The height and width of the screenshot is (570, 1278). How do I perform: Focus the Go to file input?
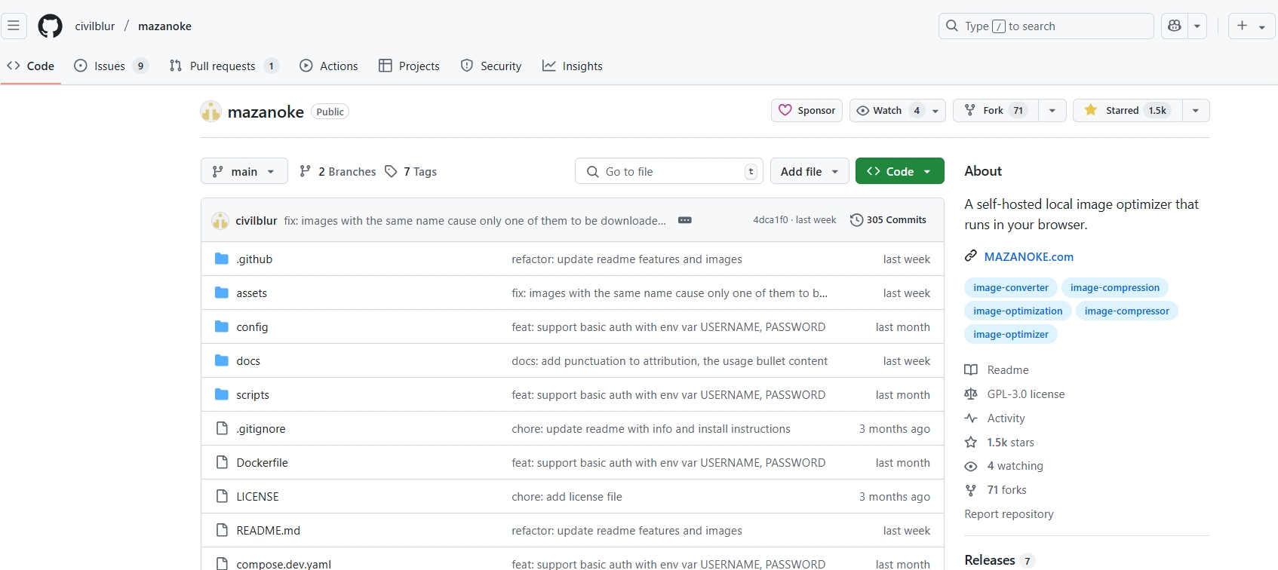click(668, 171)
